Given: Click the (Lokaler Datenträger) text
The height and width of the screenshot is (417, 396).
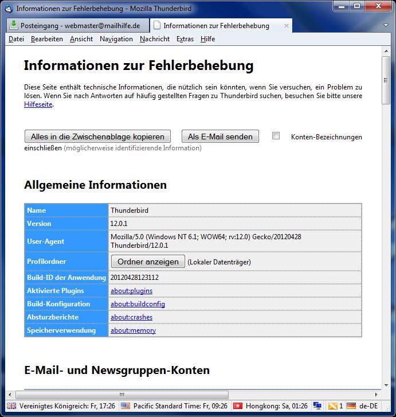Looking at the screenshot, I should 219,262.
